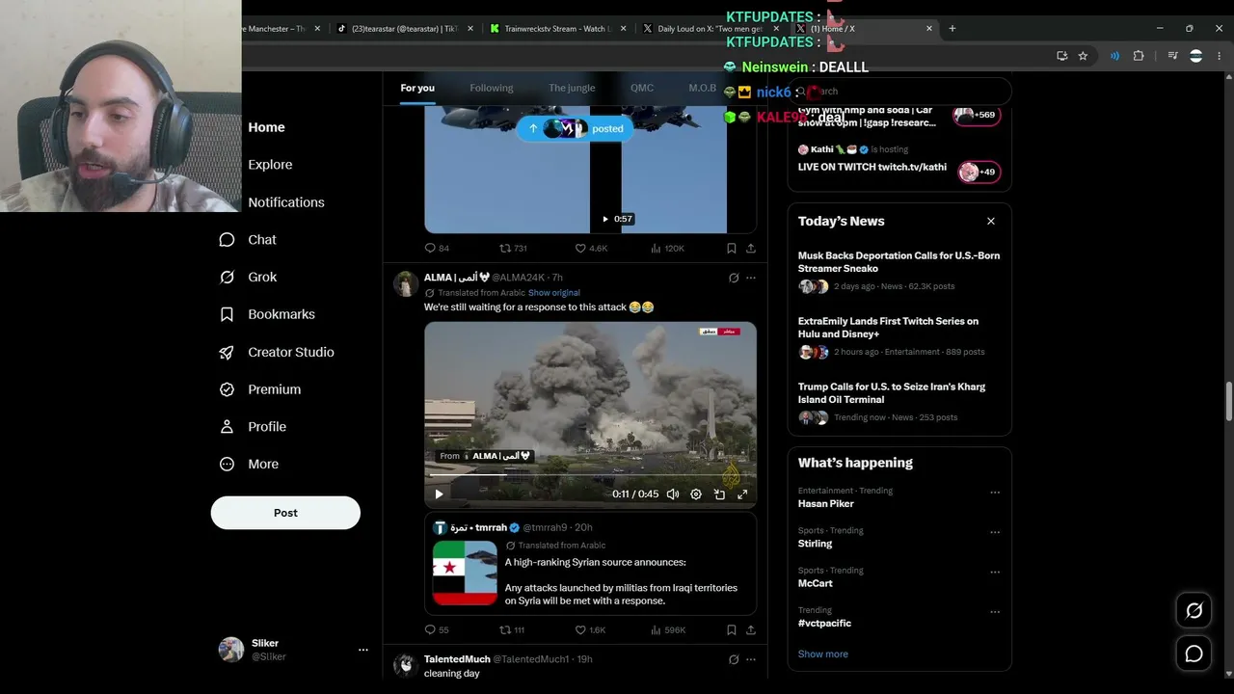View analytics for the post with 120K views

656,248
